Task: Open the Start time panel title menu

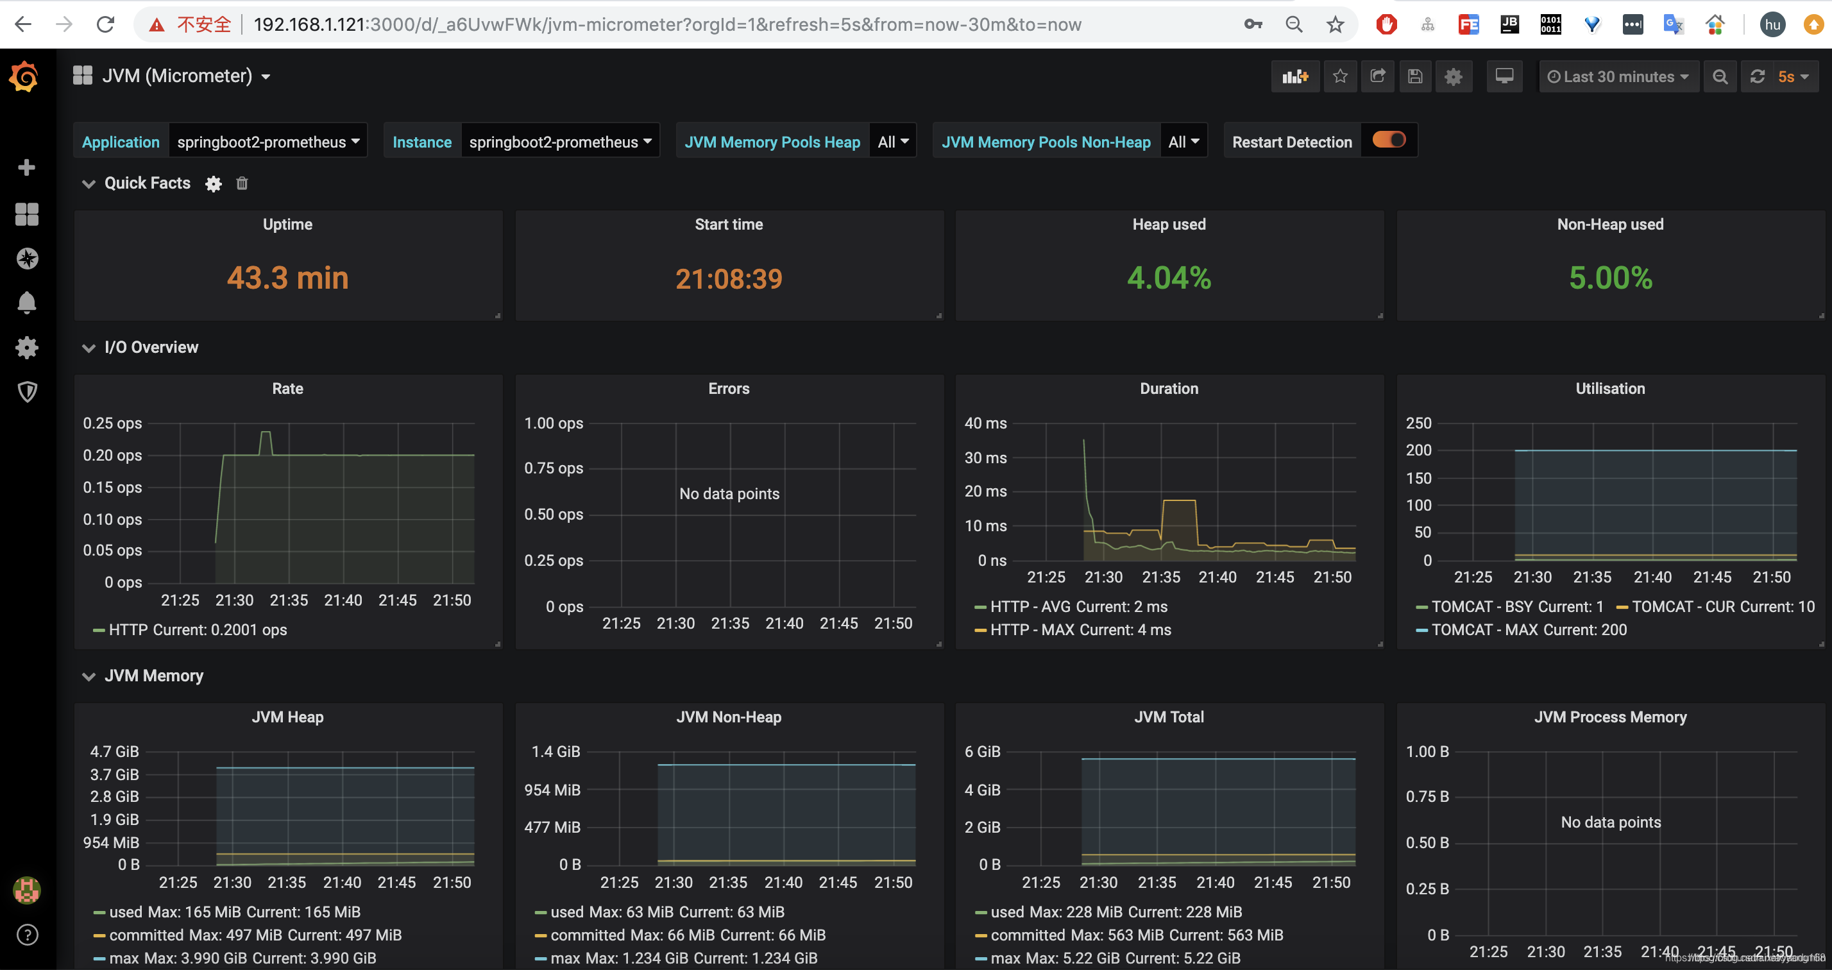Action: coord(728,225)
